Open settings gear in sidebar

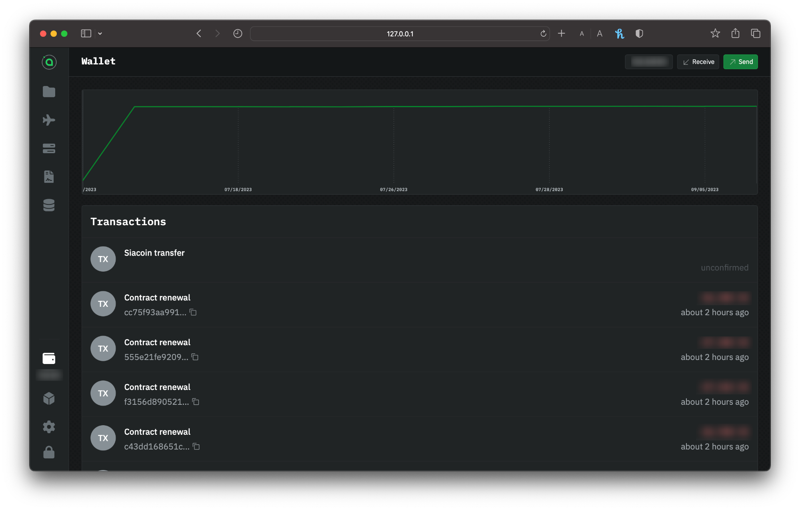click(49, 427)
